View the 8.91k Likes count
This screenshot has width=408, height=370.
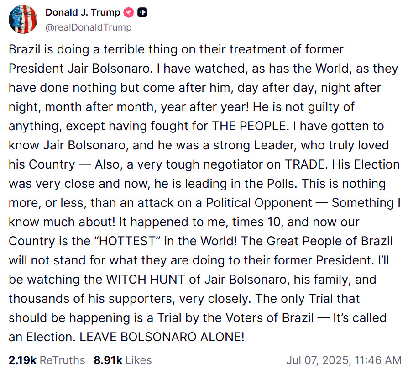click(108, 360)
